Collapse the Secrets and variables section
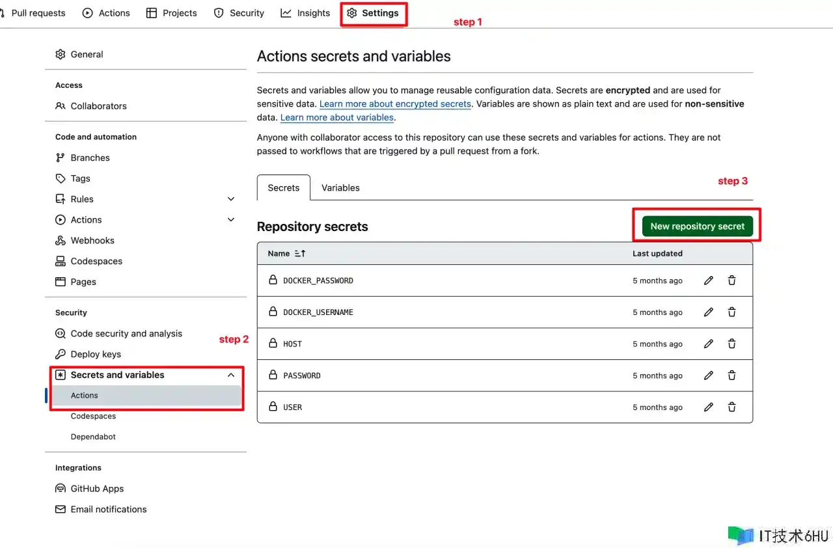The height and width of the screenshot is (548, 833). (x=231, y=375)
